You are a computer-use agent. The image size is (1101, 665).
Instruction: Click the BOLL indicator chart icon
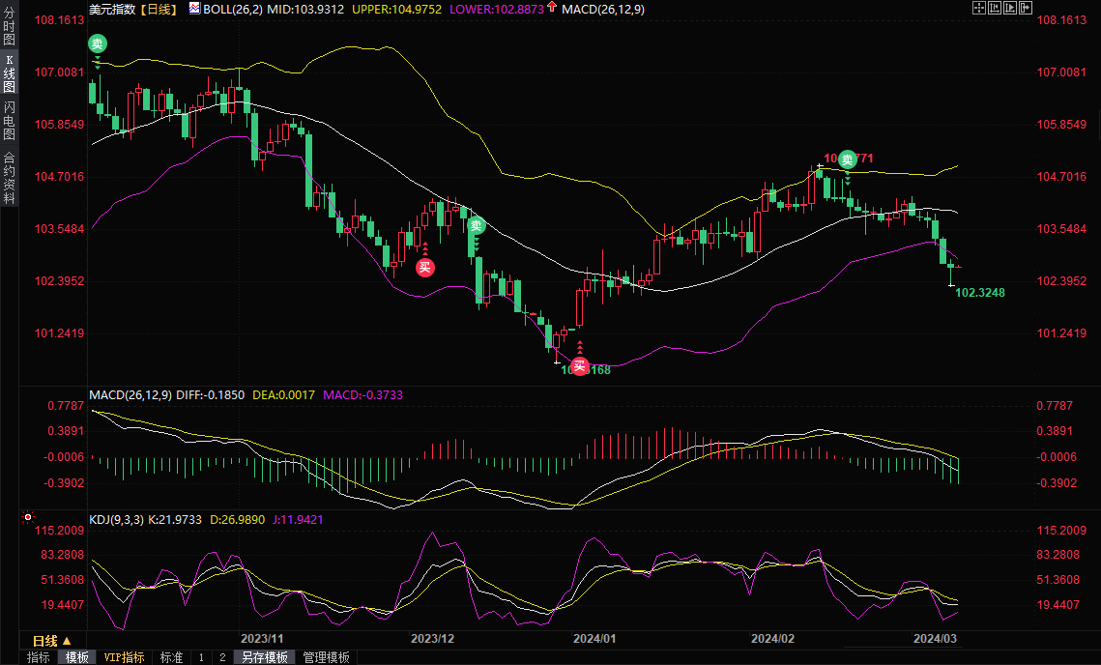[x=195, y=8]
